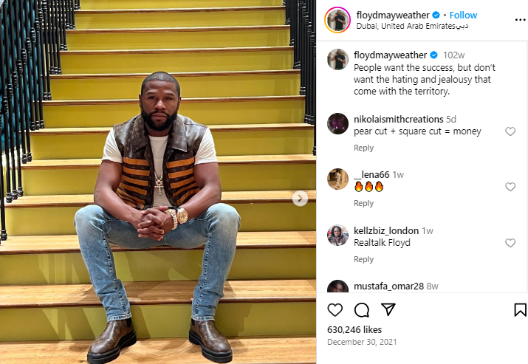Screen dimensions: 528x364
Task: Like kellzbiz_london's comment
Action: [x=510, y=243]
